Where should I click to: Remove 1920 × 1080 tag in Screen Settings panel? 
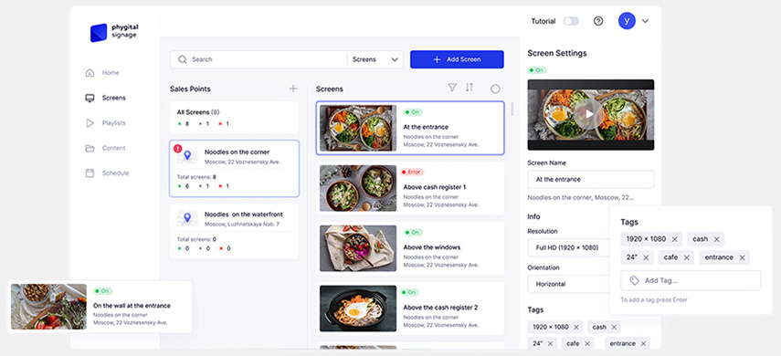(x=576, y=328)
